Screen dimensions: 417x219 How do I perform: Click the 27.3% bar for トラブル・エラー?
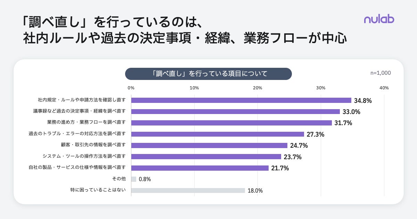[x=218, y=134]
